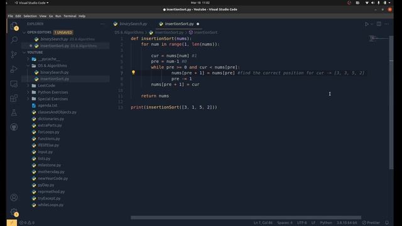
Task: Open the Edit menu
Action: [18, 16]
